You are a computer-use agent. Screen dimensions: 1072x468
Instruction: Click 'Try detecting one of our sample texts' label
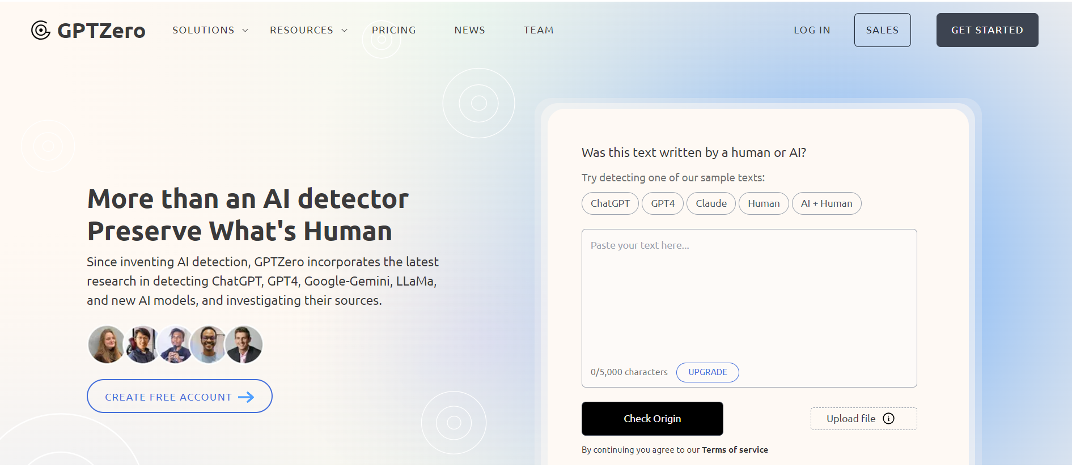pos(673,178)
